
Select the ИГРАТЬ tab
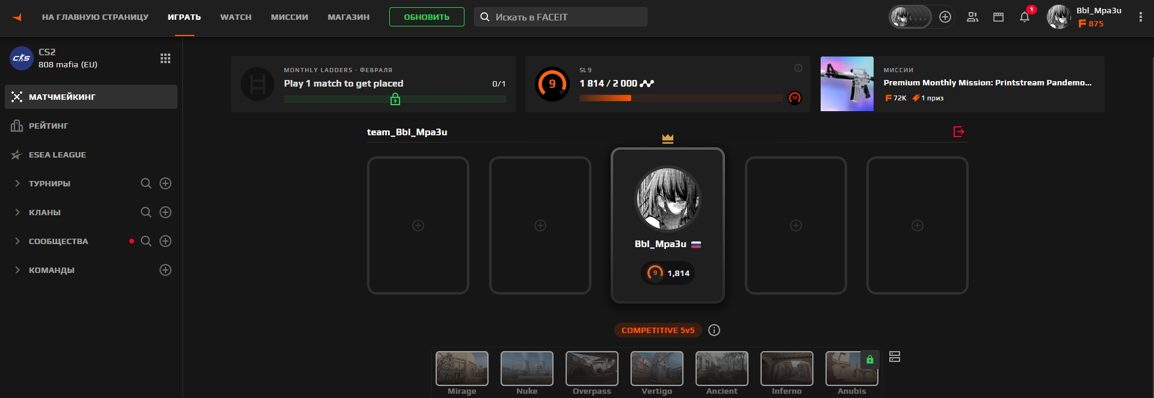tap(184, 17)
